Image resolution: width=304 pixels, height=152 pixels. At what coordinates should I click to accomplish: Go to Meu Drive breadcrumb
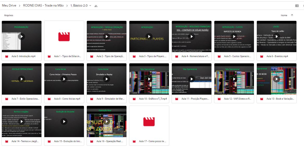pyautogui.click(x=9, y=6)
